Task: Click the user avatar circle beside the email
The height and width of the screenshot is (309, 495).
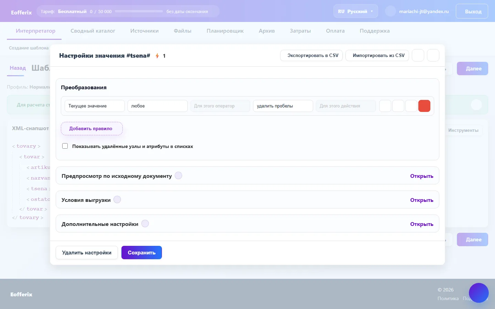Action: click(390, 11)
